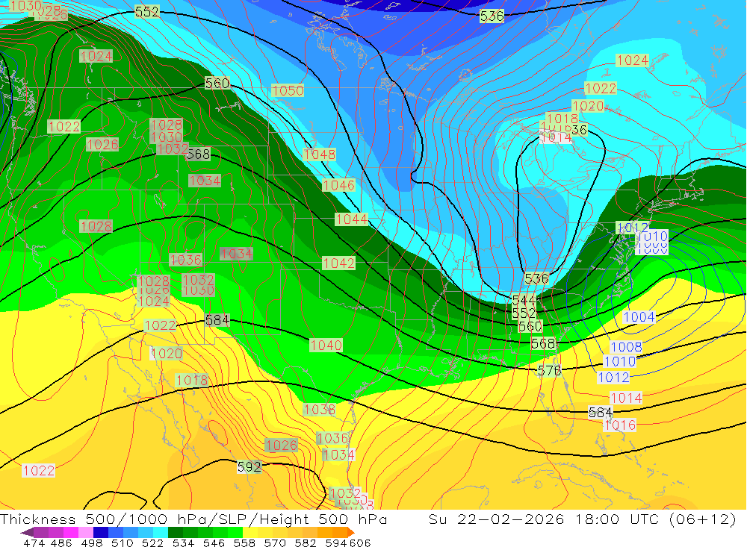Click the 1016 isobar label
747x547 pixels.
[x=620, y=425]
